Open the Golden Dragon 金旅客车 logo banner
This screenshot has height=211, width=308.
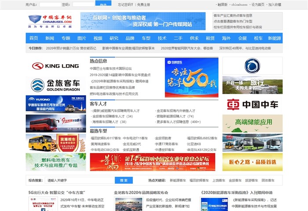coord(56,85)
